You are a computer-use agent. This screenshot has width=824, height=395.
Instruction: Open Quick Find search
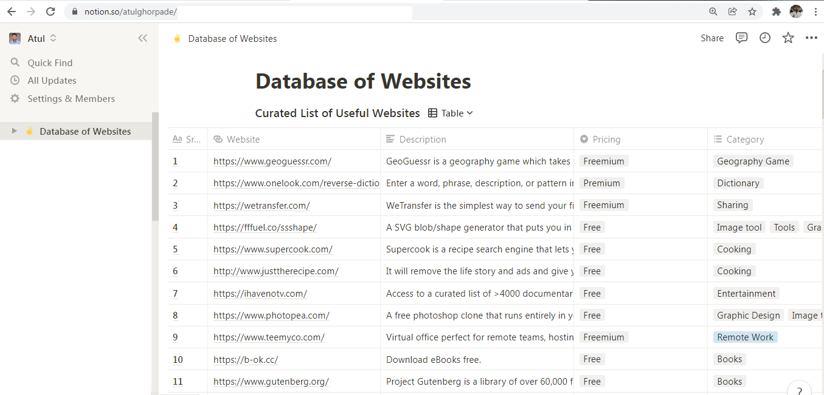click(x=49, y=62)
